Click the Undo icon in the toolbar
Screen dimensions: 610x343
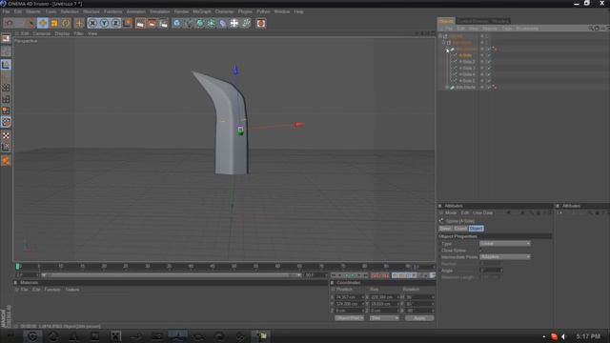click(x=10, y=23)
